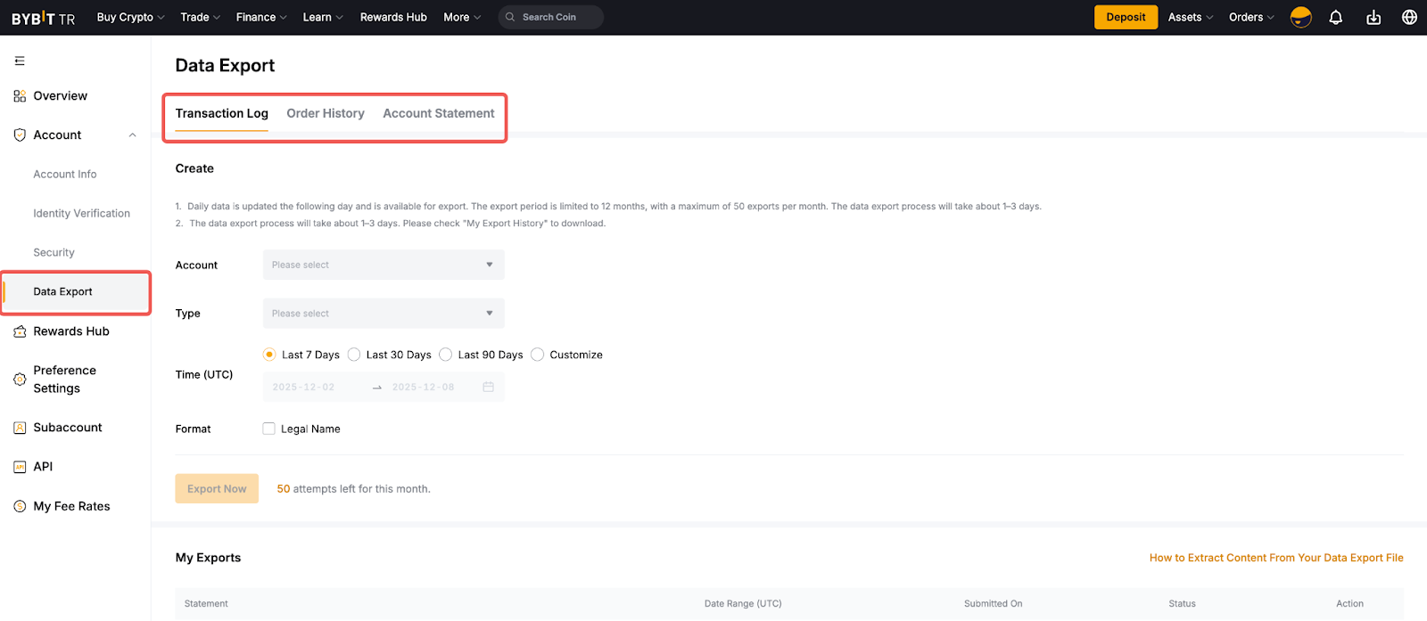Screen dimensions: 1427x621
Task: Open the data export file guide link
Action: [x=1275, y=558]
